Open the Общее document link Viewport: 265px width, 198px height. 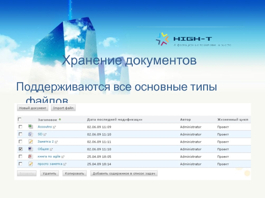[x=43, y=149]
